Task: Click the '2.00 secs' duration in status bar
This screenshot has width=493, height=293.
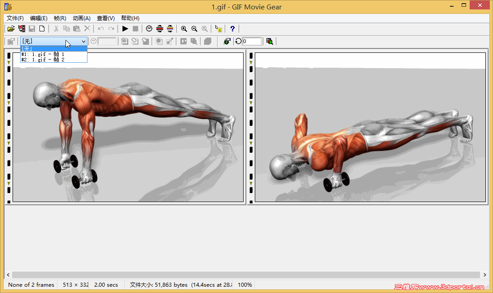Action: pyautogui.click(x=106, y=285)
